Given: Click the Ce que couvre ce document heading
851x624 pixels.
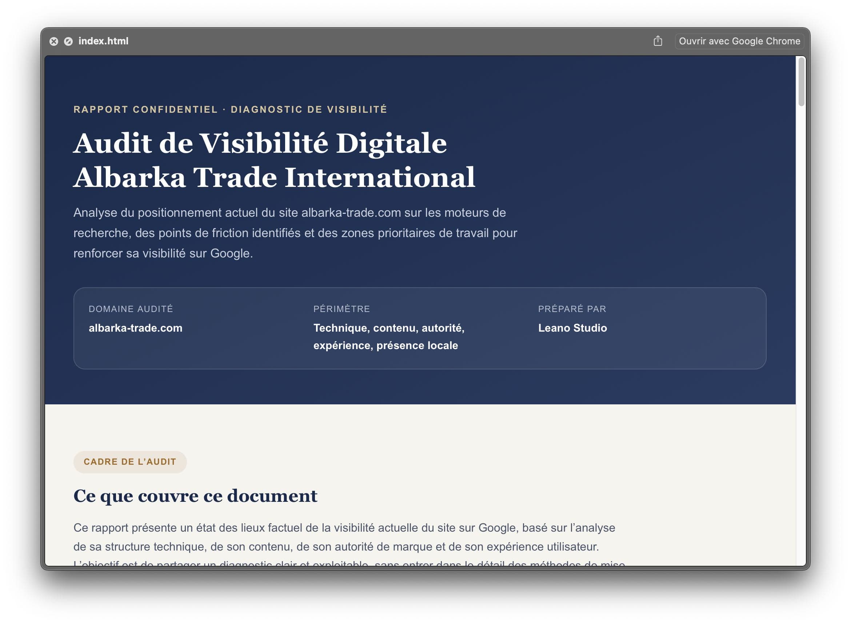Looking at the screenshot, I should click(x=195, y=496).
